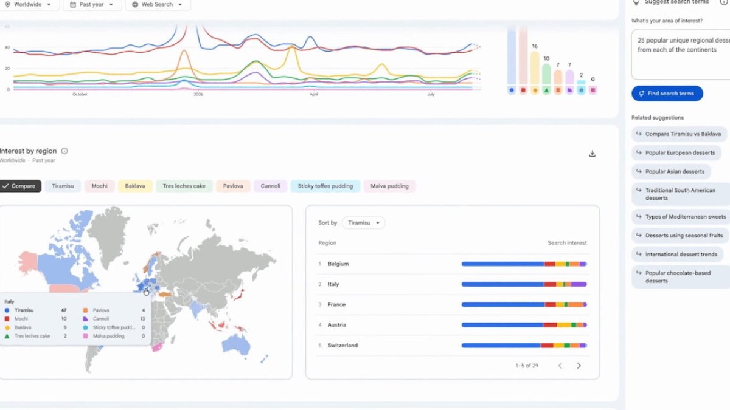
Task: Toggle the Compare chip
Action: 19,186
